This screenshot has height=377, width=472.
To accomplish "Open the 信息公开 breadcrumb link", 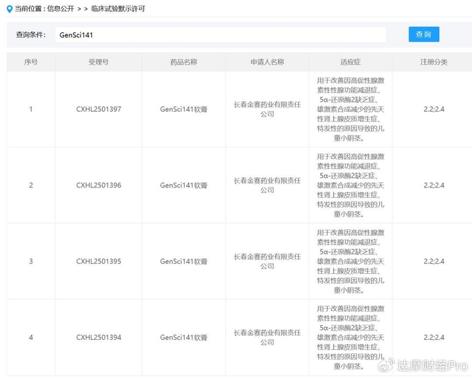I will 61,9.
